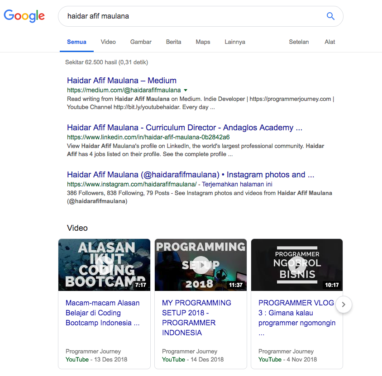Click the instagram.com/haidarafifmaulana URL text
Viewport: 382px width, 376px height.
pyautogui.click(x=132, y=184)
